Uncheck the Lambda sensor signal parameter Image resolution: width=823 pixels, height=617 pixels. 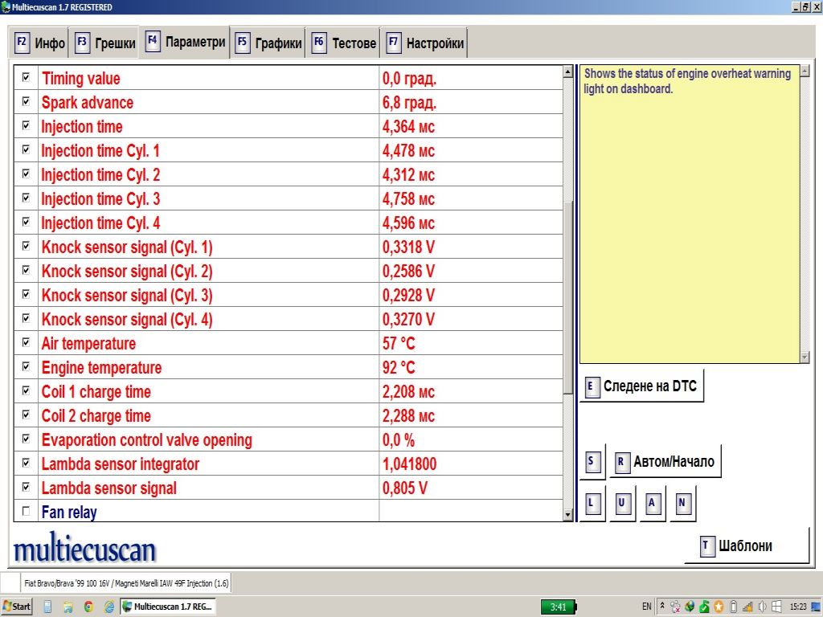26,488
